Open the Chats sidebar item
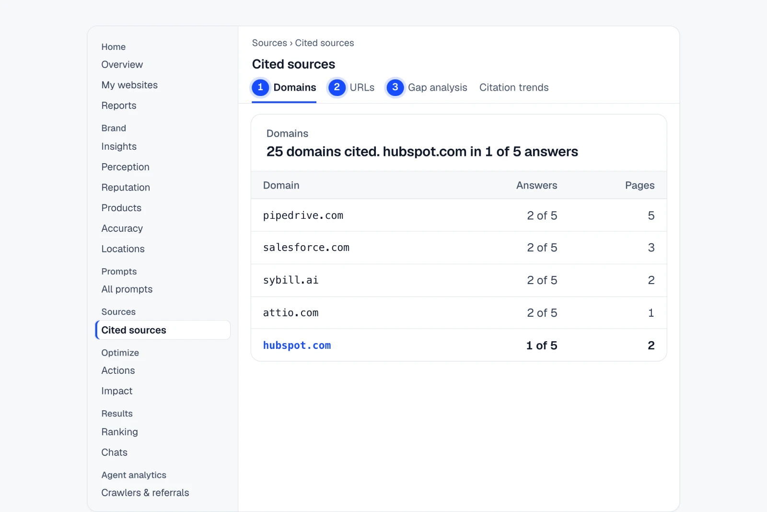 pyautogui.click(x=114, y=452)
